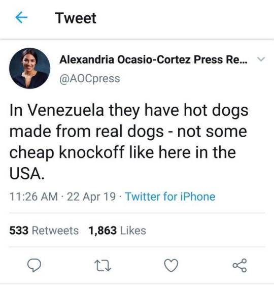Image resolution: width=274 pixels, height=285 pixels.
Task: Open the Twitter for iPhone link
Action: click(x=170, y=197)
